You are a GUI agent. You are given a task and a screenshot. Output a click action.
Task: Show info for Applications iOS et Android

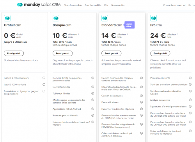pos(93,109)
